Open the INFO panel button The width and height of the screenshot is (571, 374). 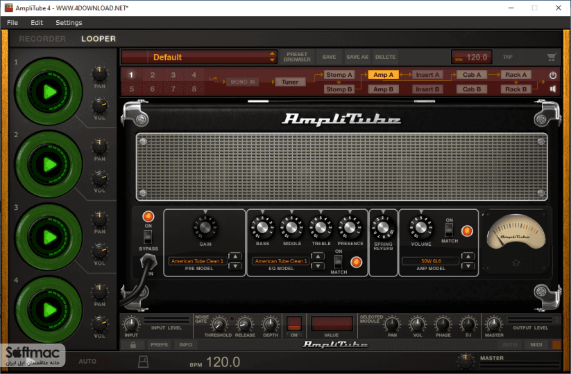[186, 344]
